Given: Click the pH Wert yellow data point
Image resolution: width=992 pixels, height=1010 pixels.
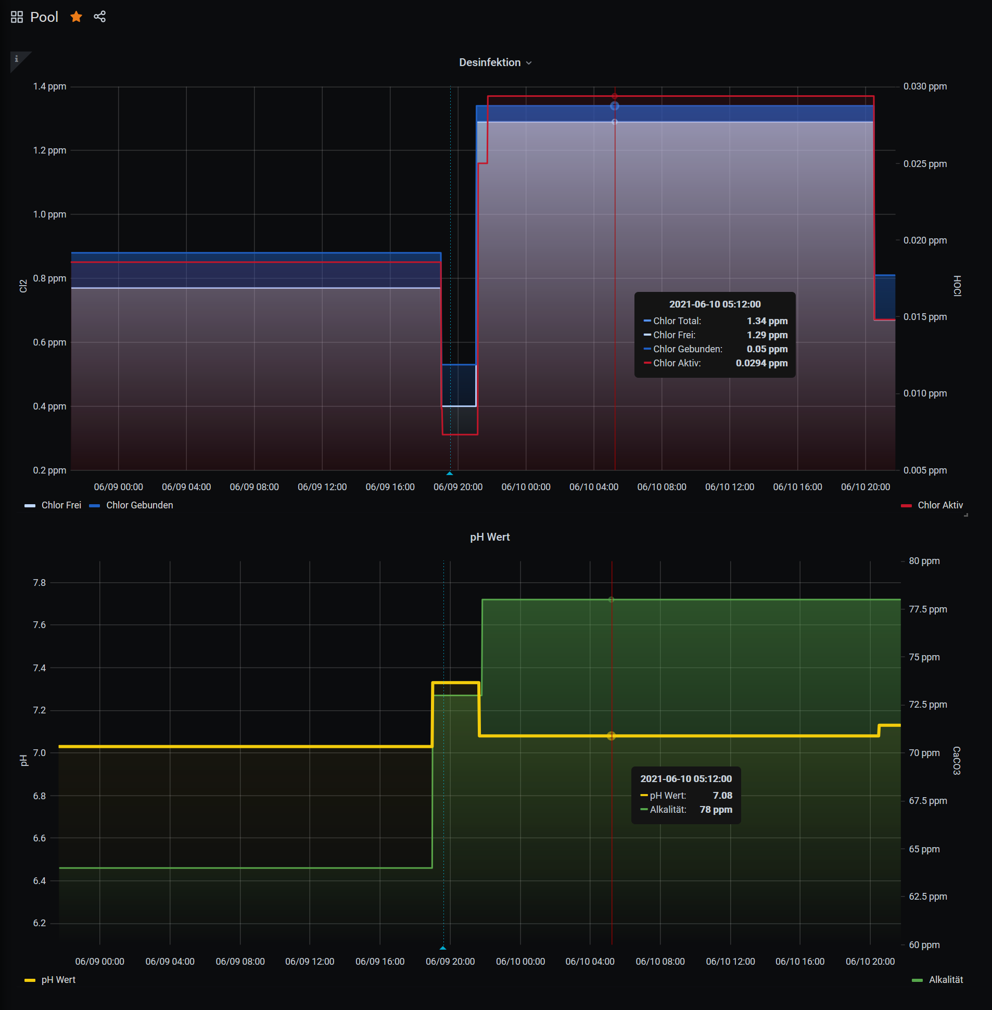Looking at the screenshot, I should tap(612, 736).
